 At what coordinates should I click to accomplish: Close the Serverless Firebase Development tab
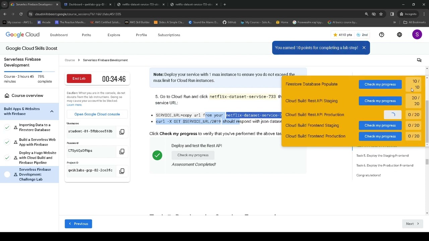[x=57, y=4]
